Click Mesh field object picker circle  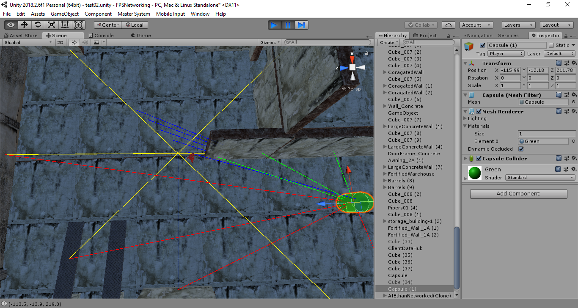point(573,102)
